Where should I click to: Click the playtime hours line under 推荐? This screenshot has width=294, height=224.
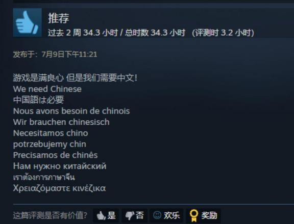151,33
